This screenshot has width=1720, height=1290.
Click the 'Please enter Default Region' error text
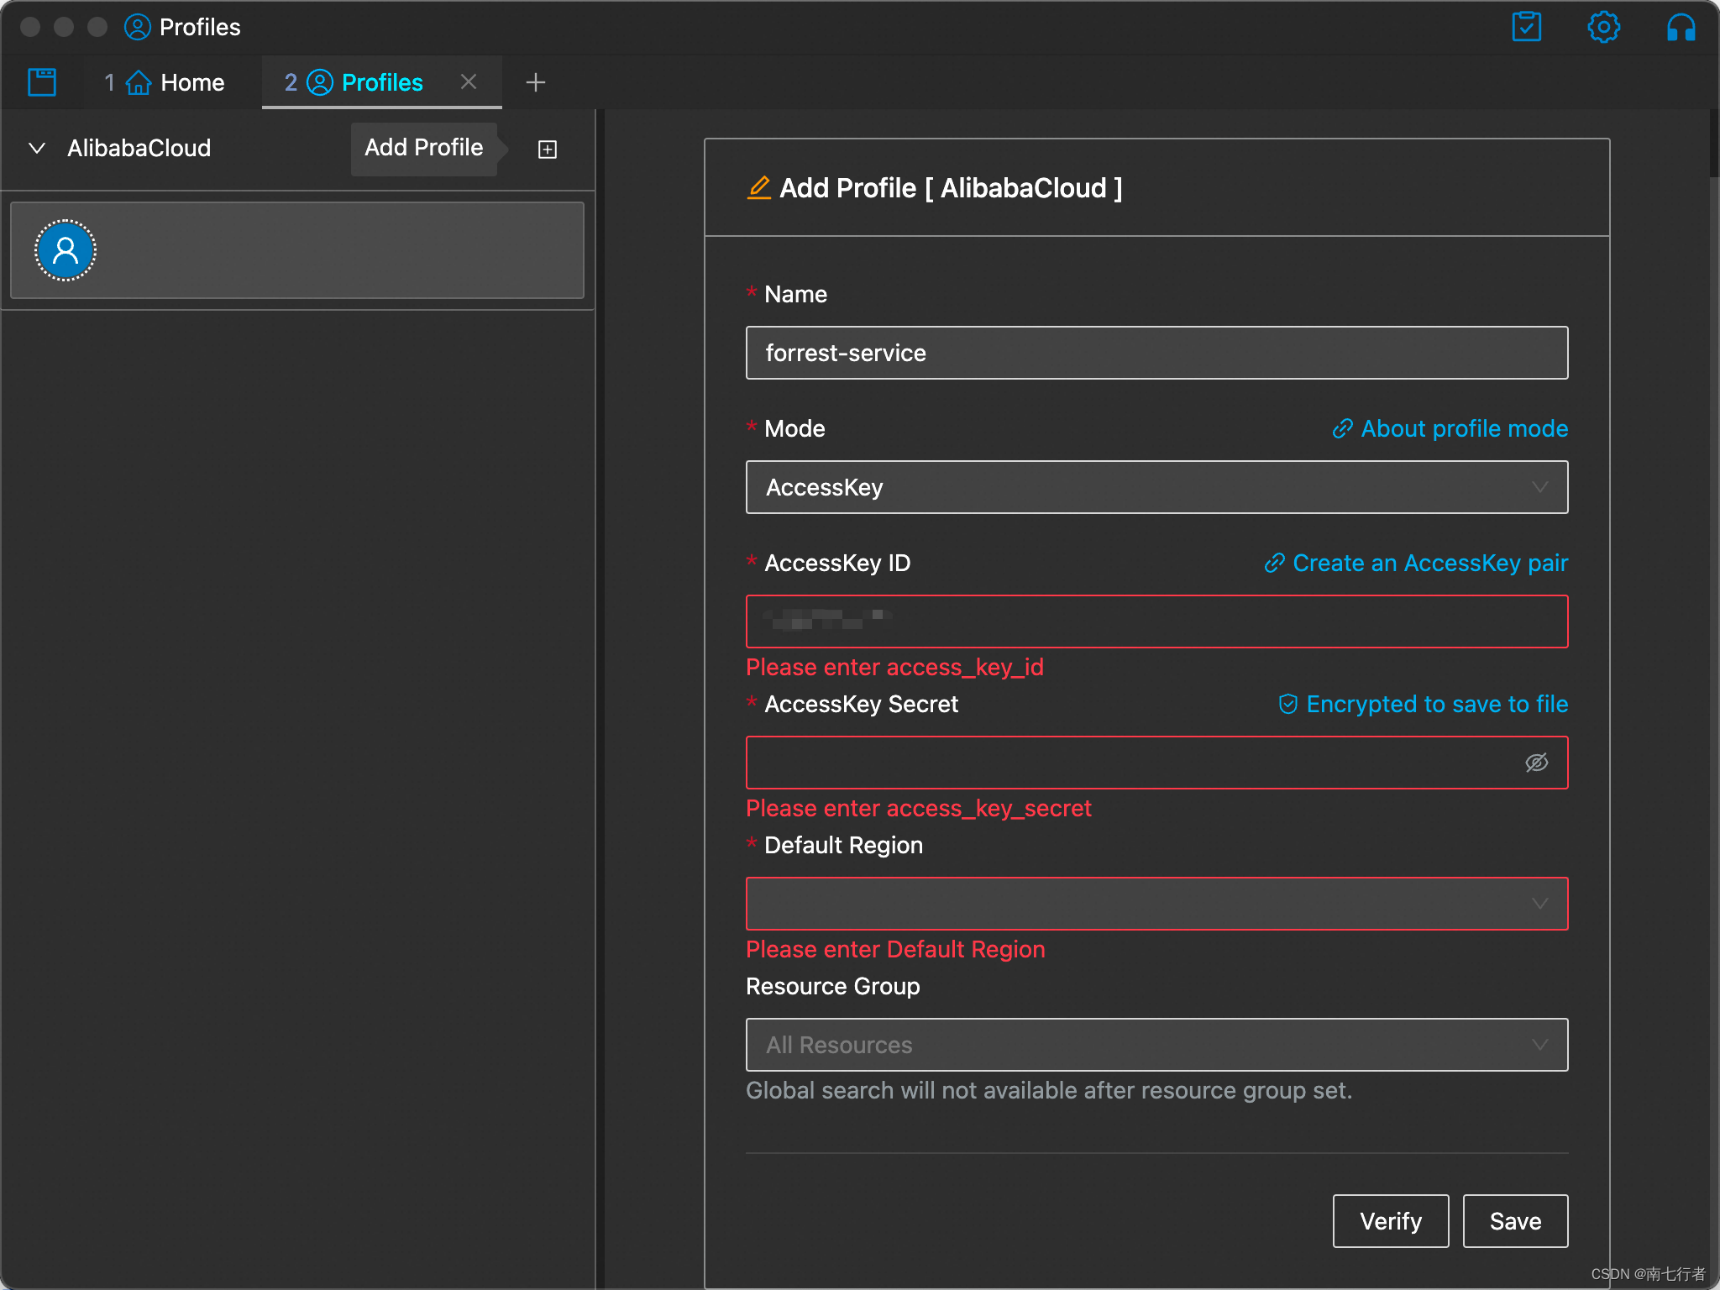coord(895,949)
